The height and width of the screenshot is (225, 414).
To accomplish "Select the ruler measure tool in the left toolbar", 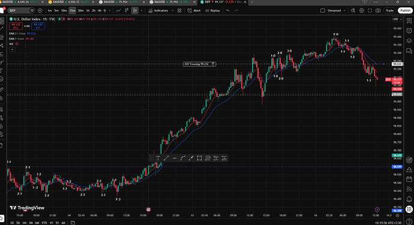I will pyautogui.click(x=2, y=90).
